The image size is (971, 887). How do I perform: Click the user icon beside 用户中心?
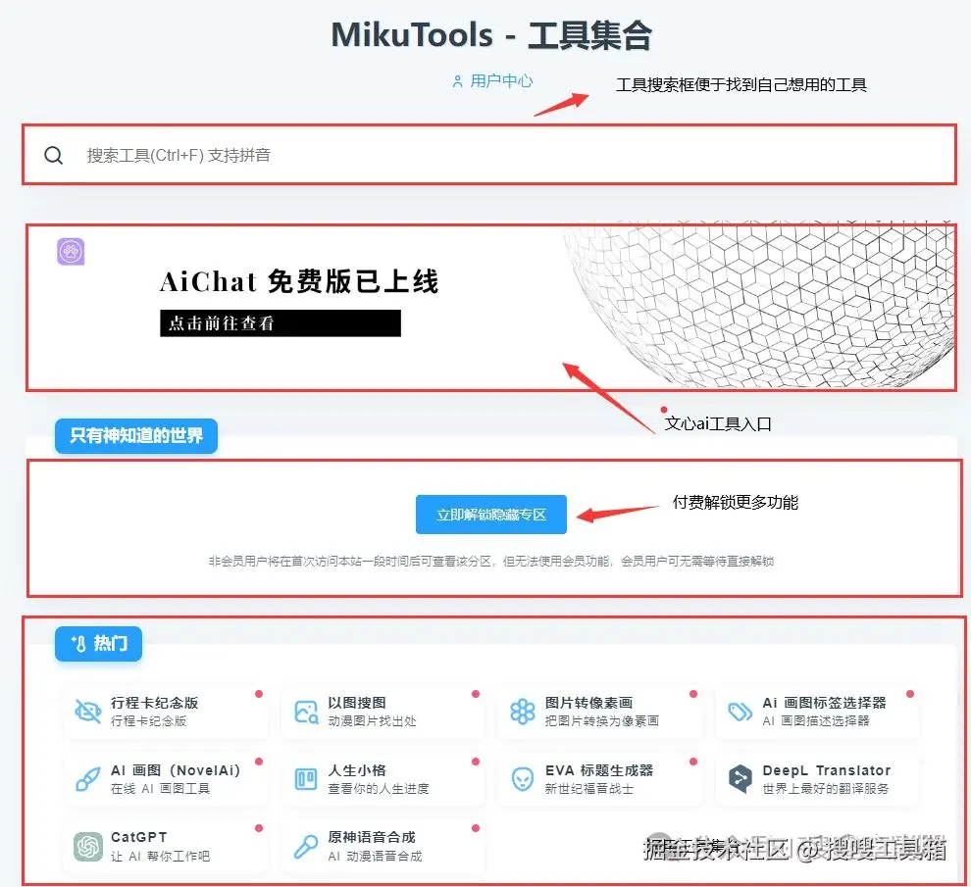(457, 81)
